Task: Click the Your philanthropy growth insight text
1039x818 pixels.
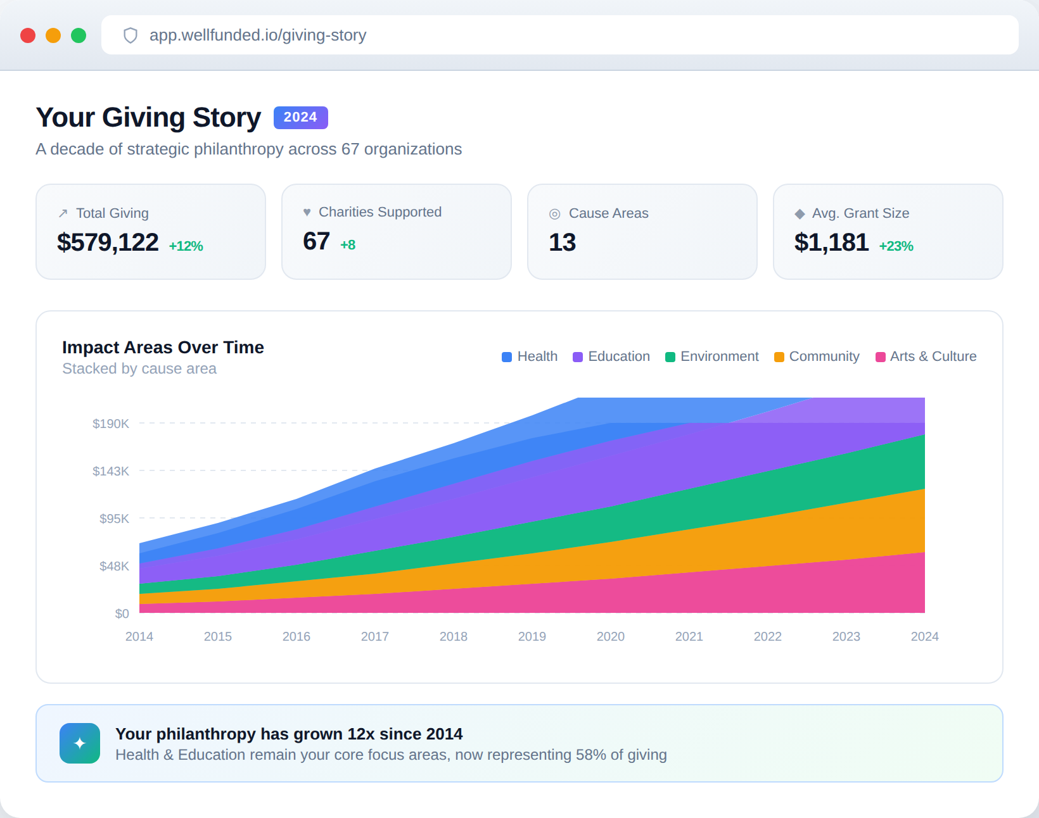Action: coord(289,734)
